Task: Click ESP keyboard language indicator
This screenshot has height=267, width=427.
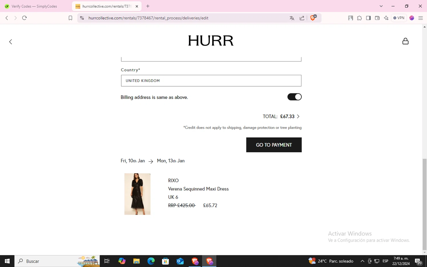Action: click(x=385, y=261)
